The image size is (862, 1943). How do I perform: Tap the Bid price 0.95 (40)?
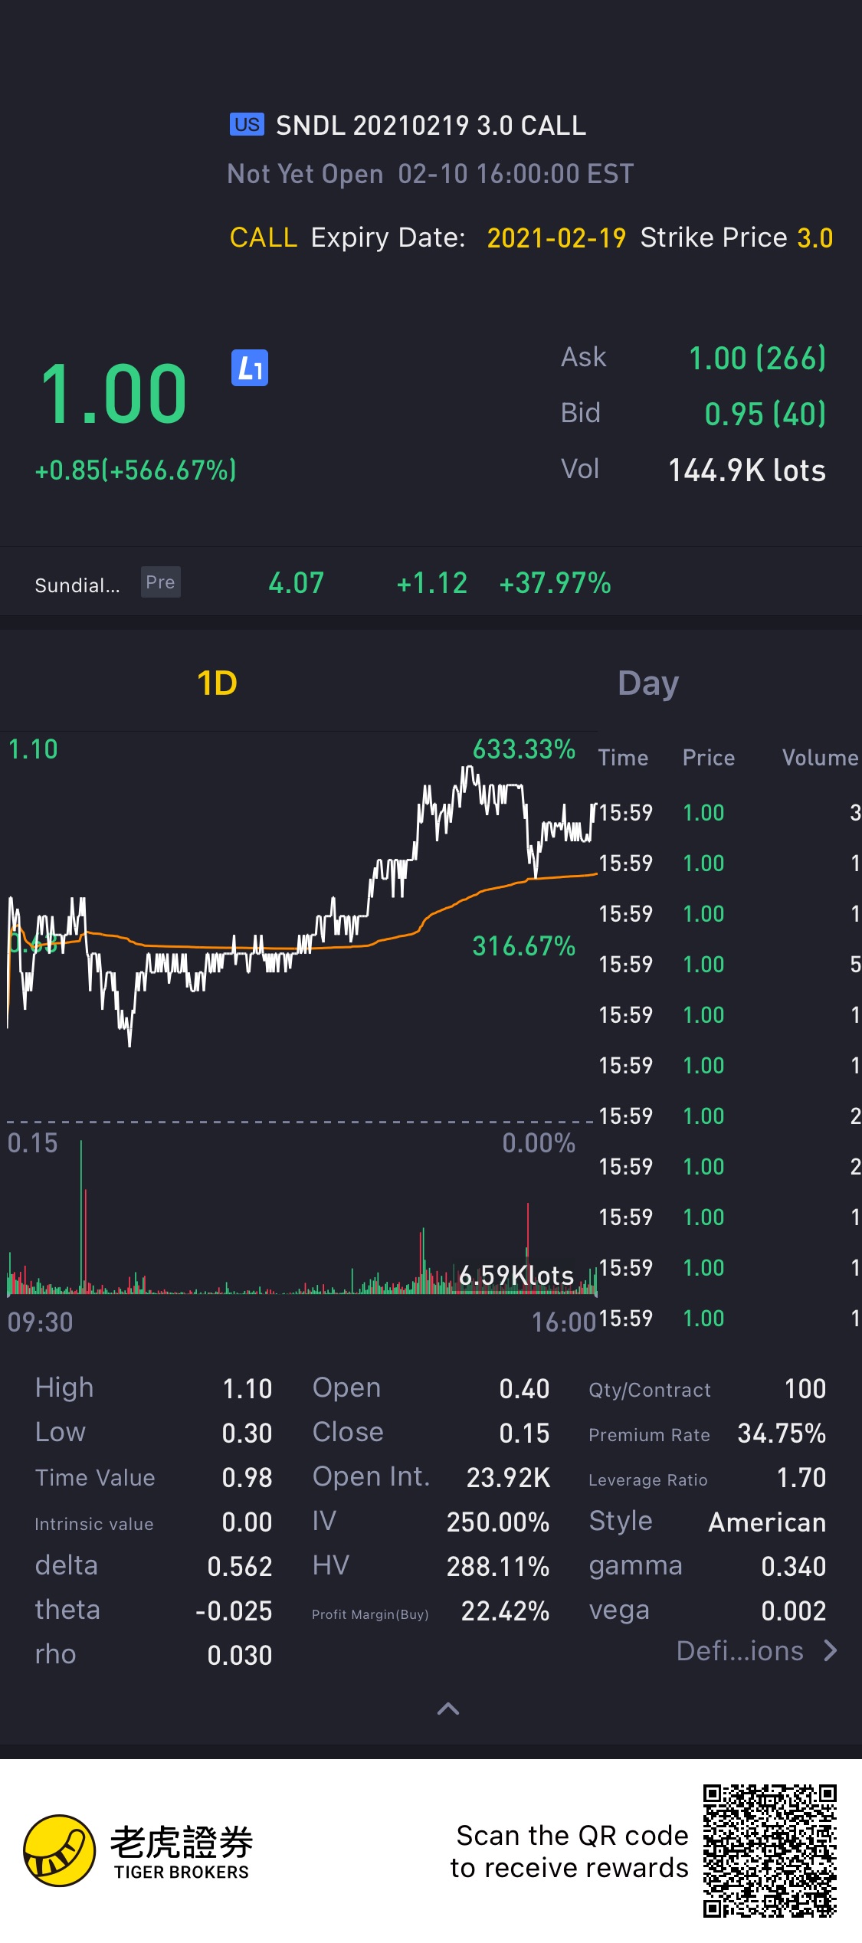coord(765,414)
